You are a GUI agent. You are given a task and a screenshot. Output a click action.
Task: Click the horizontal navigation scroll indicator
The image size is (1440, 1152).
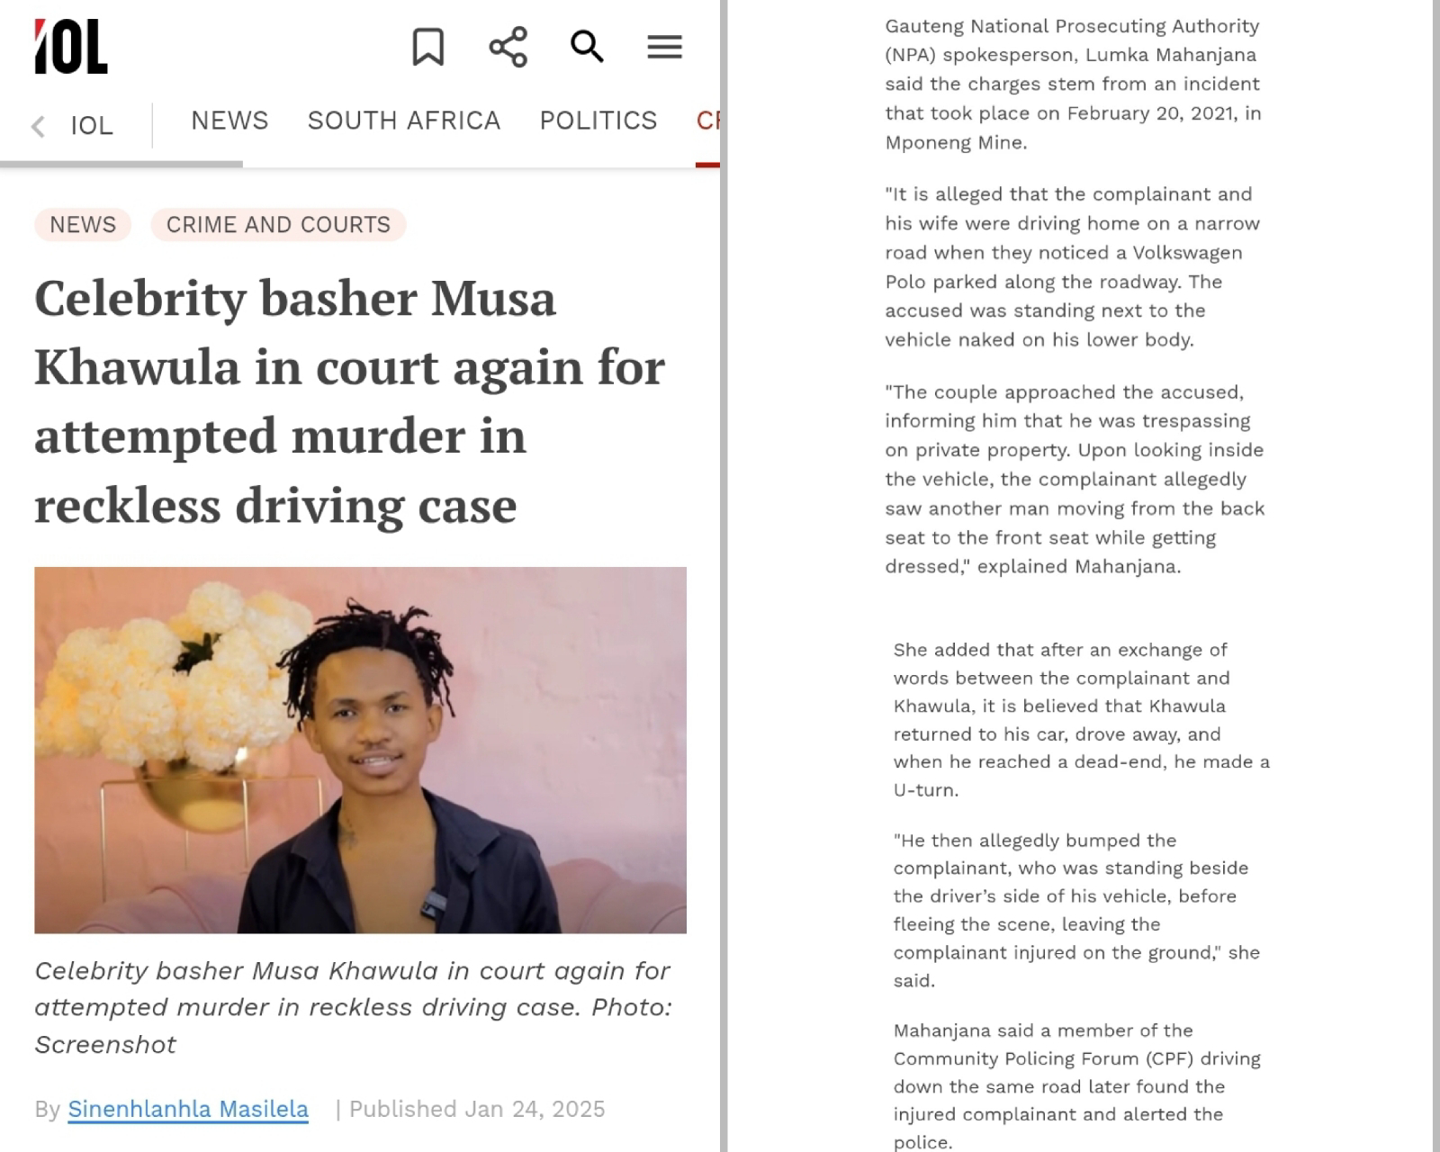point(121,164)
